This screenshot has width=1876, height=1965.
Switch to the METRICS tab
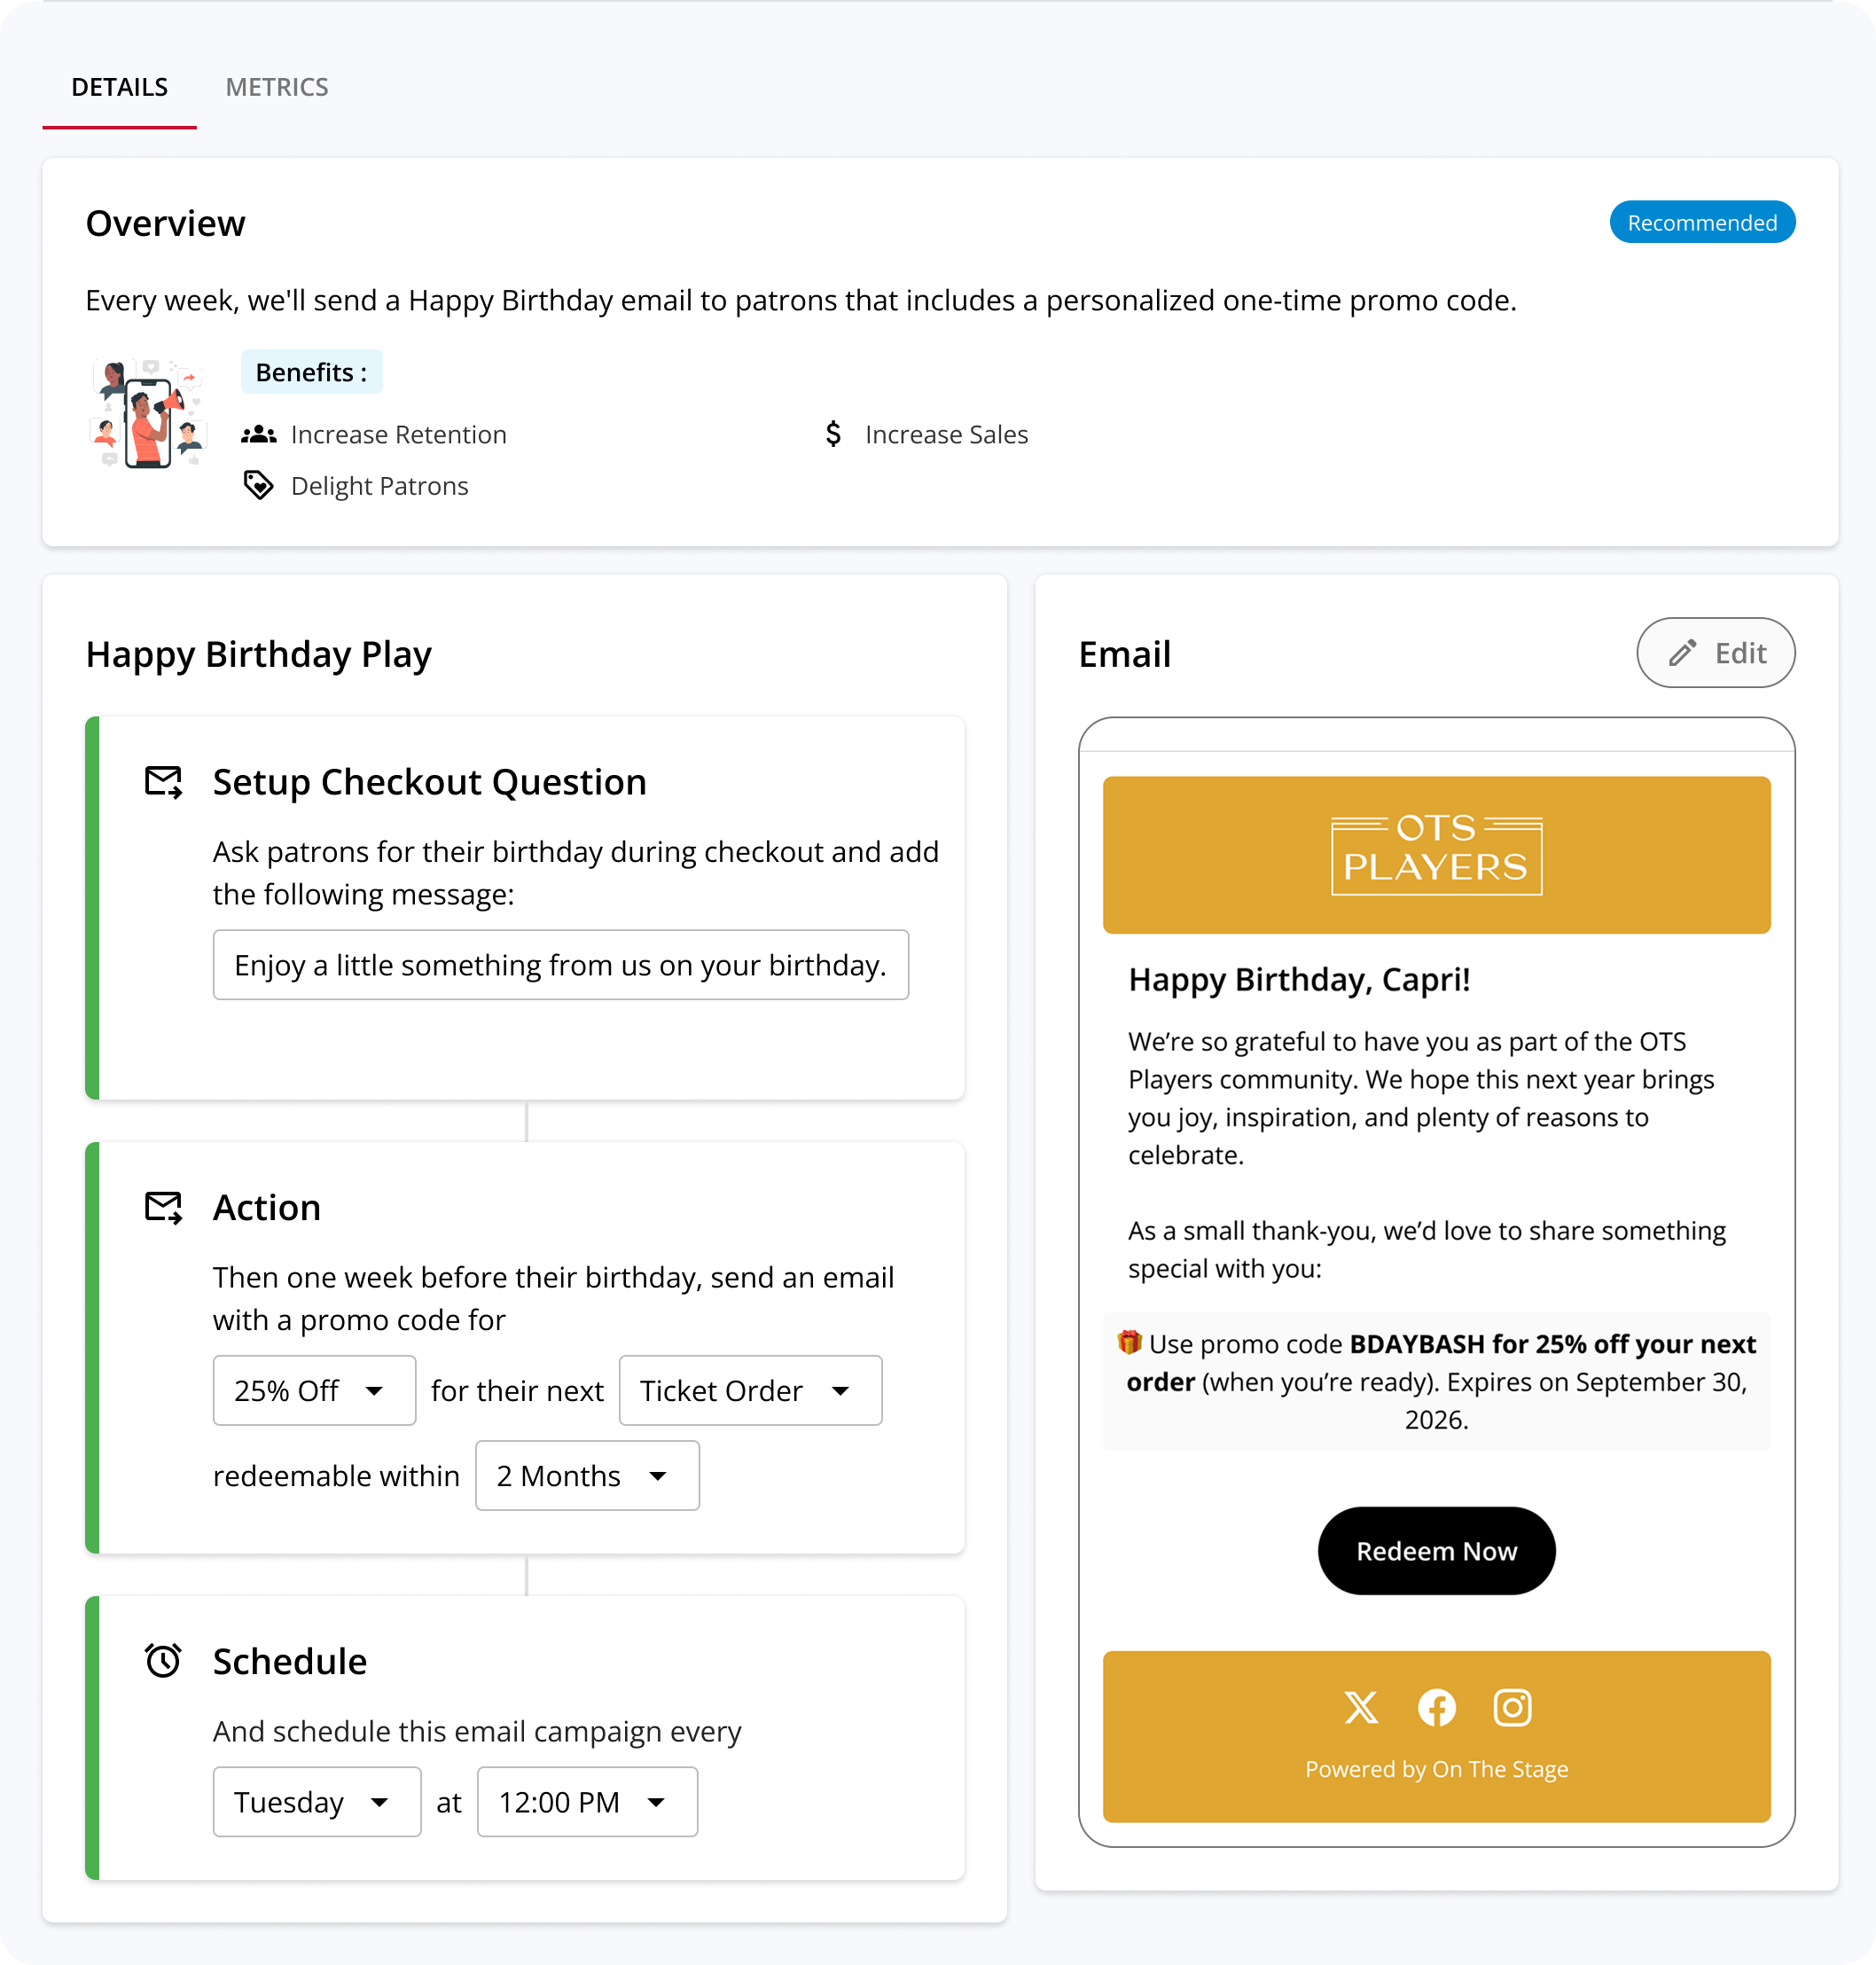277,87
